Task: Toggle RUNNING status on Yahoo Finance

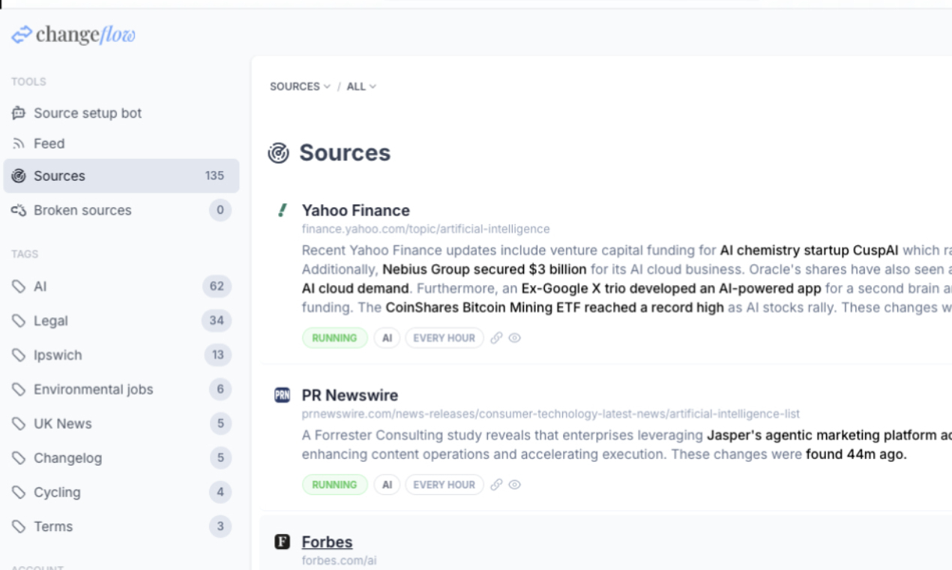Action: (x=334, y=338)
